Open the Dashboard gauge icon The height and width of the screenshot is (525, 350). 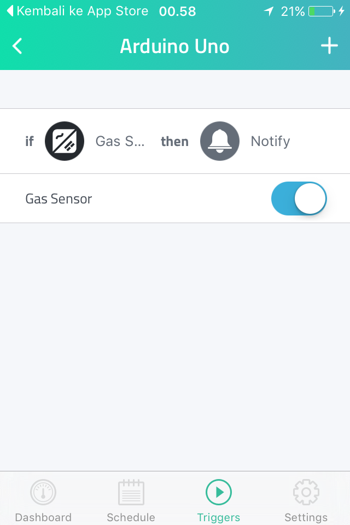coord(43,492)
